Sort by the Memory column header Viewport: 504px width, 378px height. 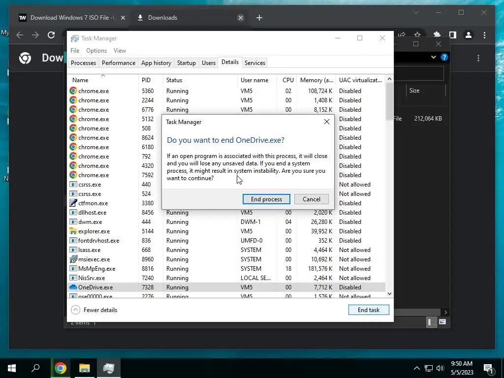[316, 80]
